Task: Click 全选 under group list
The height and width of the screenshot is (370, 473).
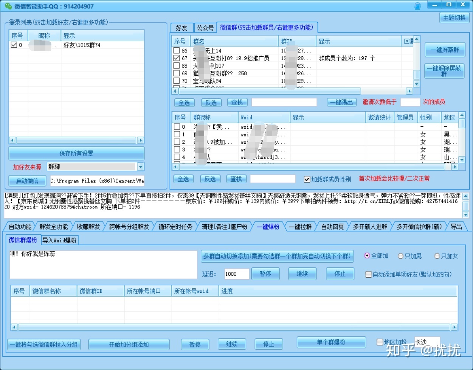Action: click(184, 103)
